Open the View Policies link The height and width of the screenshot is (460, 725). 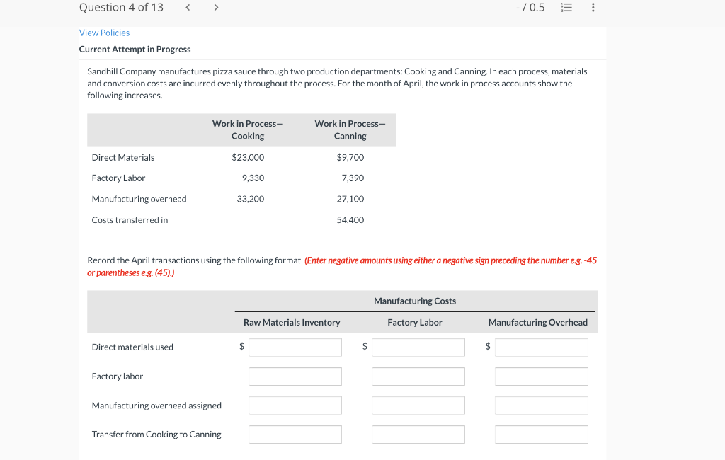tap(104, 33)
